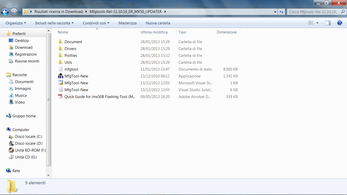Click the search magnifier icon

coord(343,12)
